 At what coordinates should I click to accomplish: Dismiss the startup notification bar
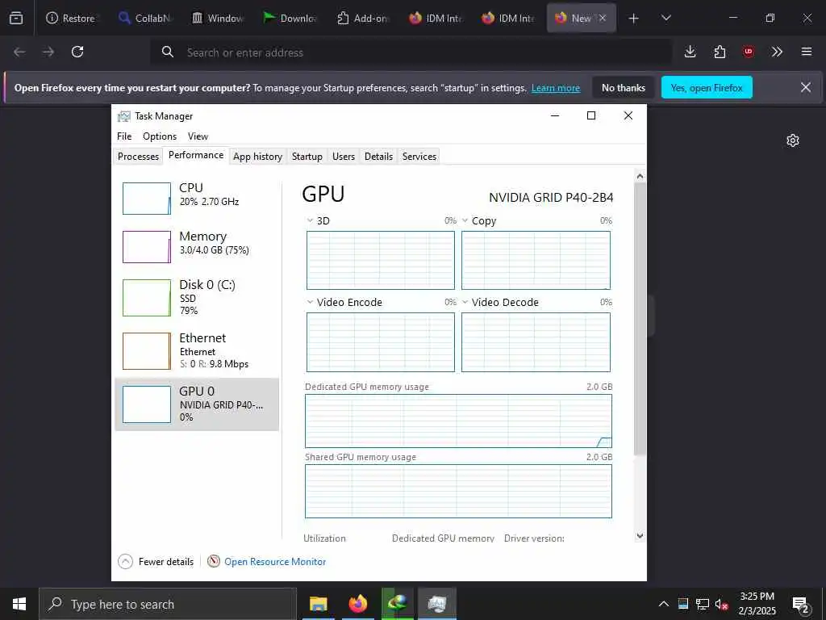tap(806, 87)
